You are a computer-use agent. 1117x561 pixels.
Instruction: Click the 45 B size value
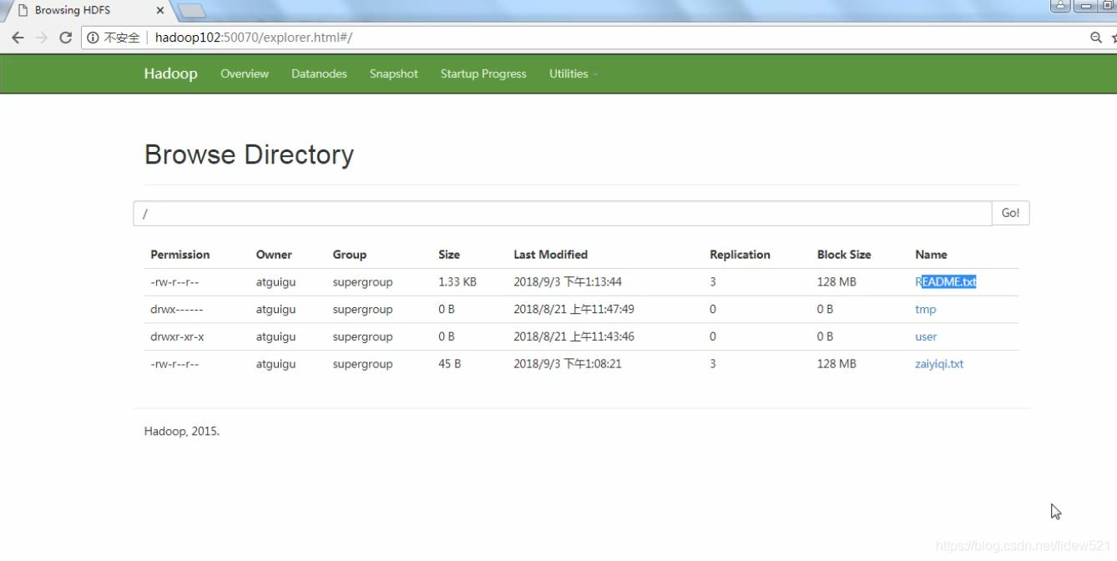click(449, 364)
